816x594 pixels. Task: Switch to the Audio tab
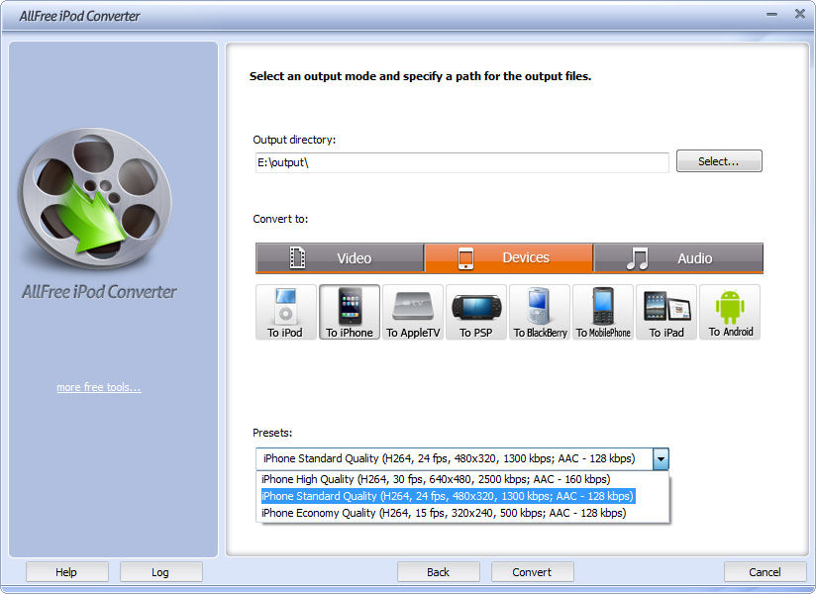[x=678, y=258]
